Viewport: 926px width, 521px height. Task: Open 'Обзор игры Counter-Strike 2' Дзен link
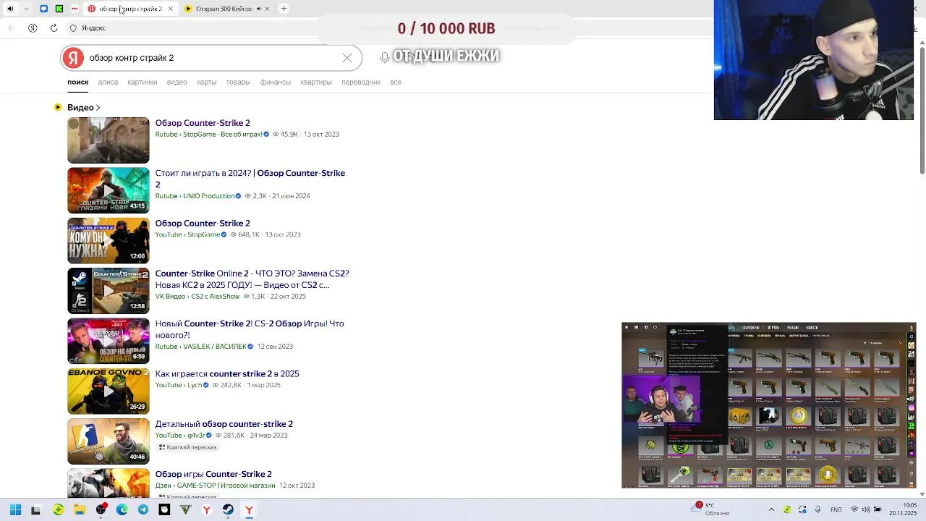pyautogui.click(x=213, y=474)
